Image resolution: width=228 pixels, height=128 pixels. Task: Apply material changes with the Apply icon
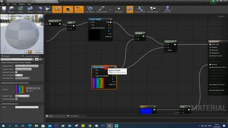pyautogui.click(x=21, y=9)
